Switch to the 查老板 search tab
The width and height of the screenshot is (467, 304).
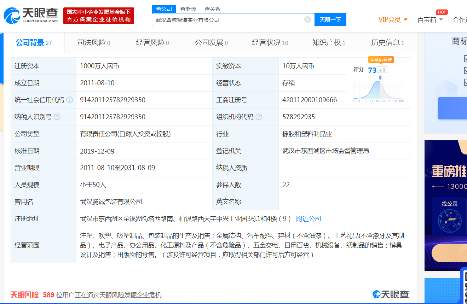click(x=188, y=9)
